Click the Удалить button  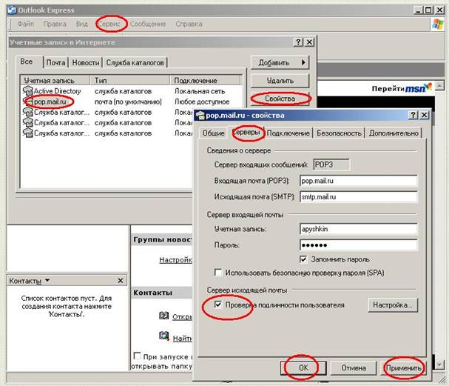tap(280, 81)
